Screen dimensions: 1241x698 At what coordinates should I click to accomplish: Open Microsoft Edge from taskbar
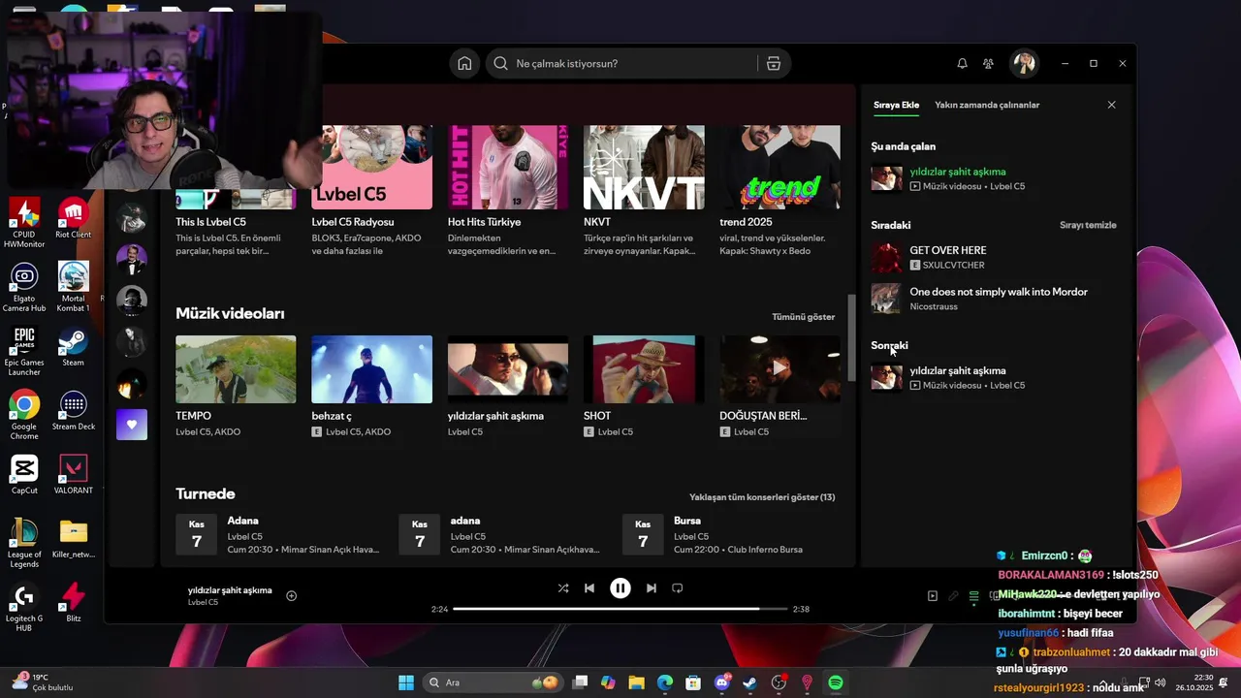click(665, 682)
